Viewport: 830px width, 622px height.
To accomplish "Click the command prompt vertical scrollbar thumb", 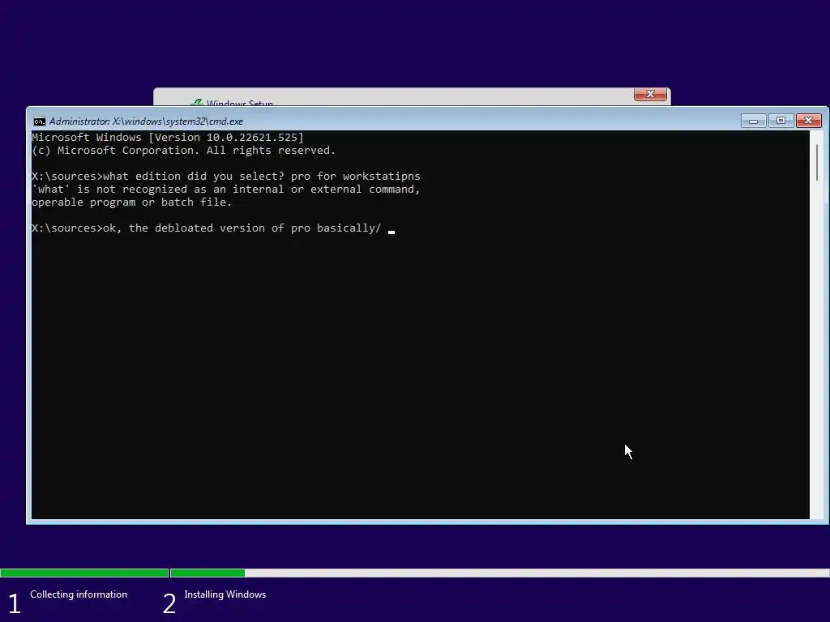I will (x=817, y=162).
